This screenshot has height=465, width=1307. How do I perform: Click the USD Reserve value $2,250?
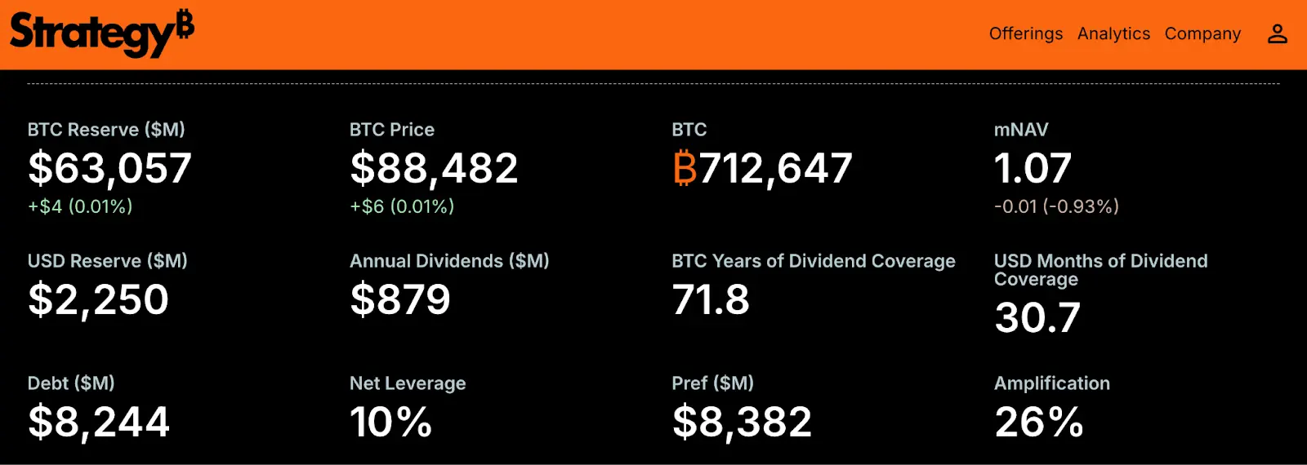click(98, 300)
